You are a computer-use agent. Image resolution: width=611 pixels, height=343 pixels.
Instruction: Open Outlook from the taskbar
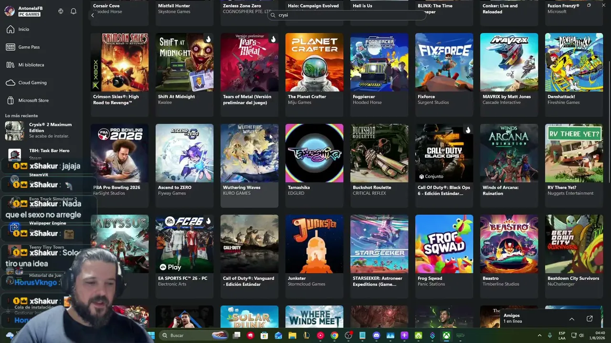[278, 335]
